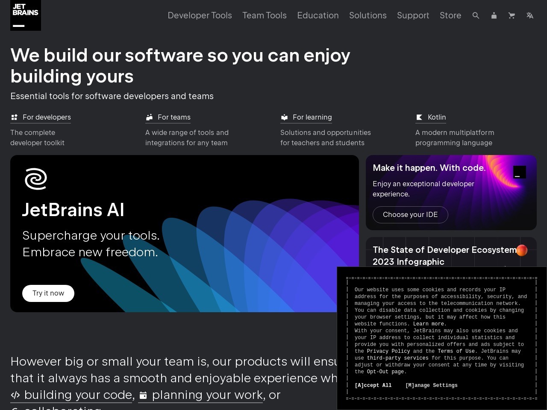Open Manage Settings for cookies
The image size is (547, 410).
pyautogui.click(x=431, y=385)
